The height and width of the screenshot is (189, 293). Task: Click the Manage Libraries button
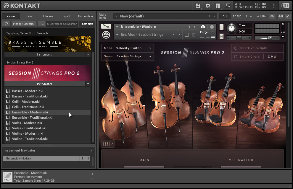(24, 24)
